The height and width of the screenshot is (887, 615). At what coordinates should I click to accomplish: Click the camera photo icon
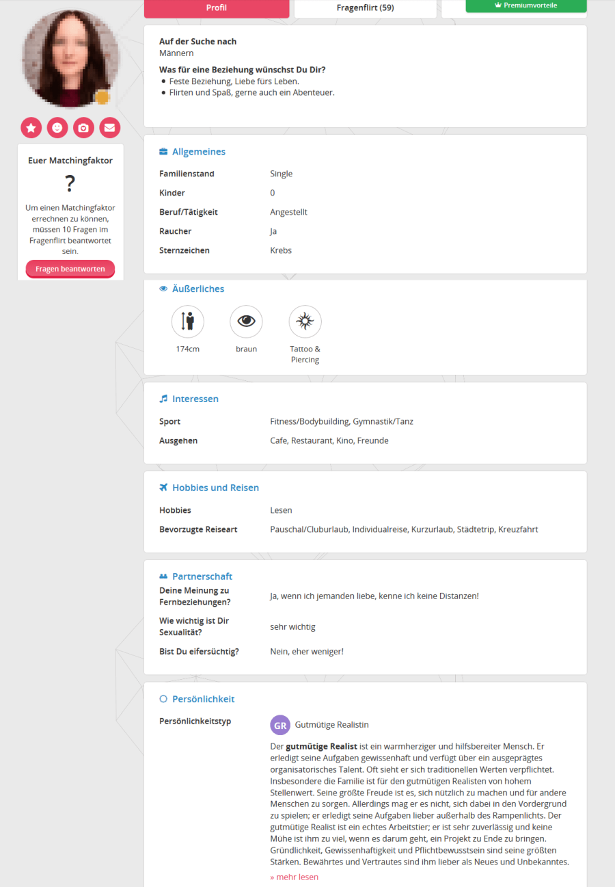tap(83, 128)
